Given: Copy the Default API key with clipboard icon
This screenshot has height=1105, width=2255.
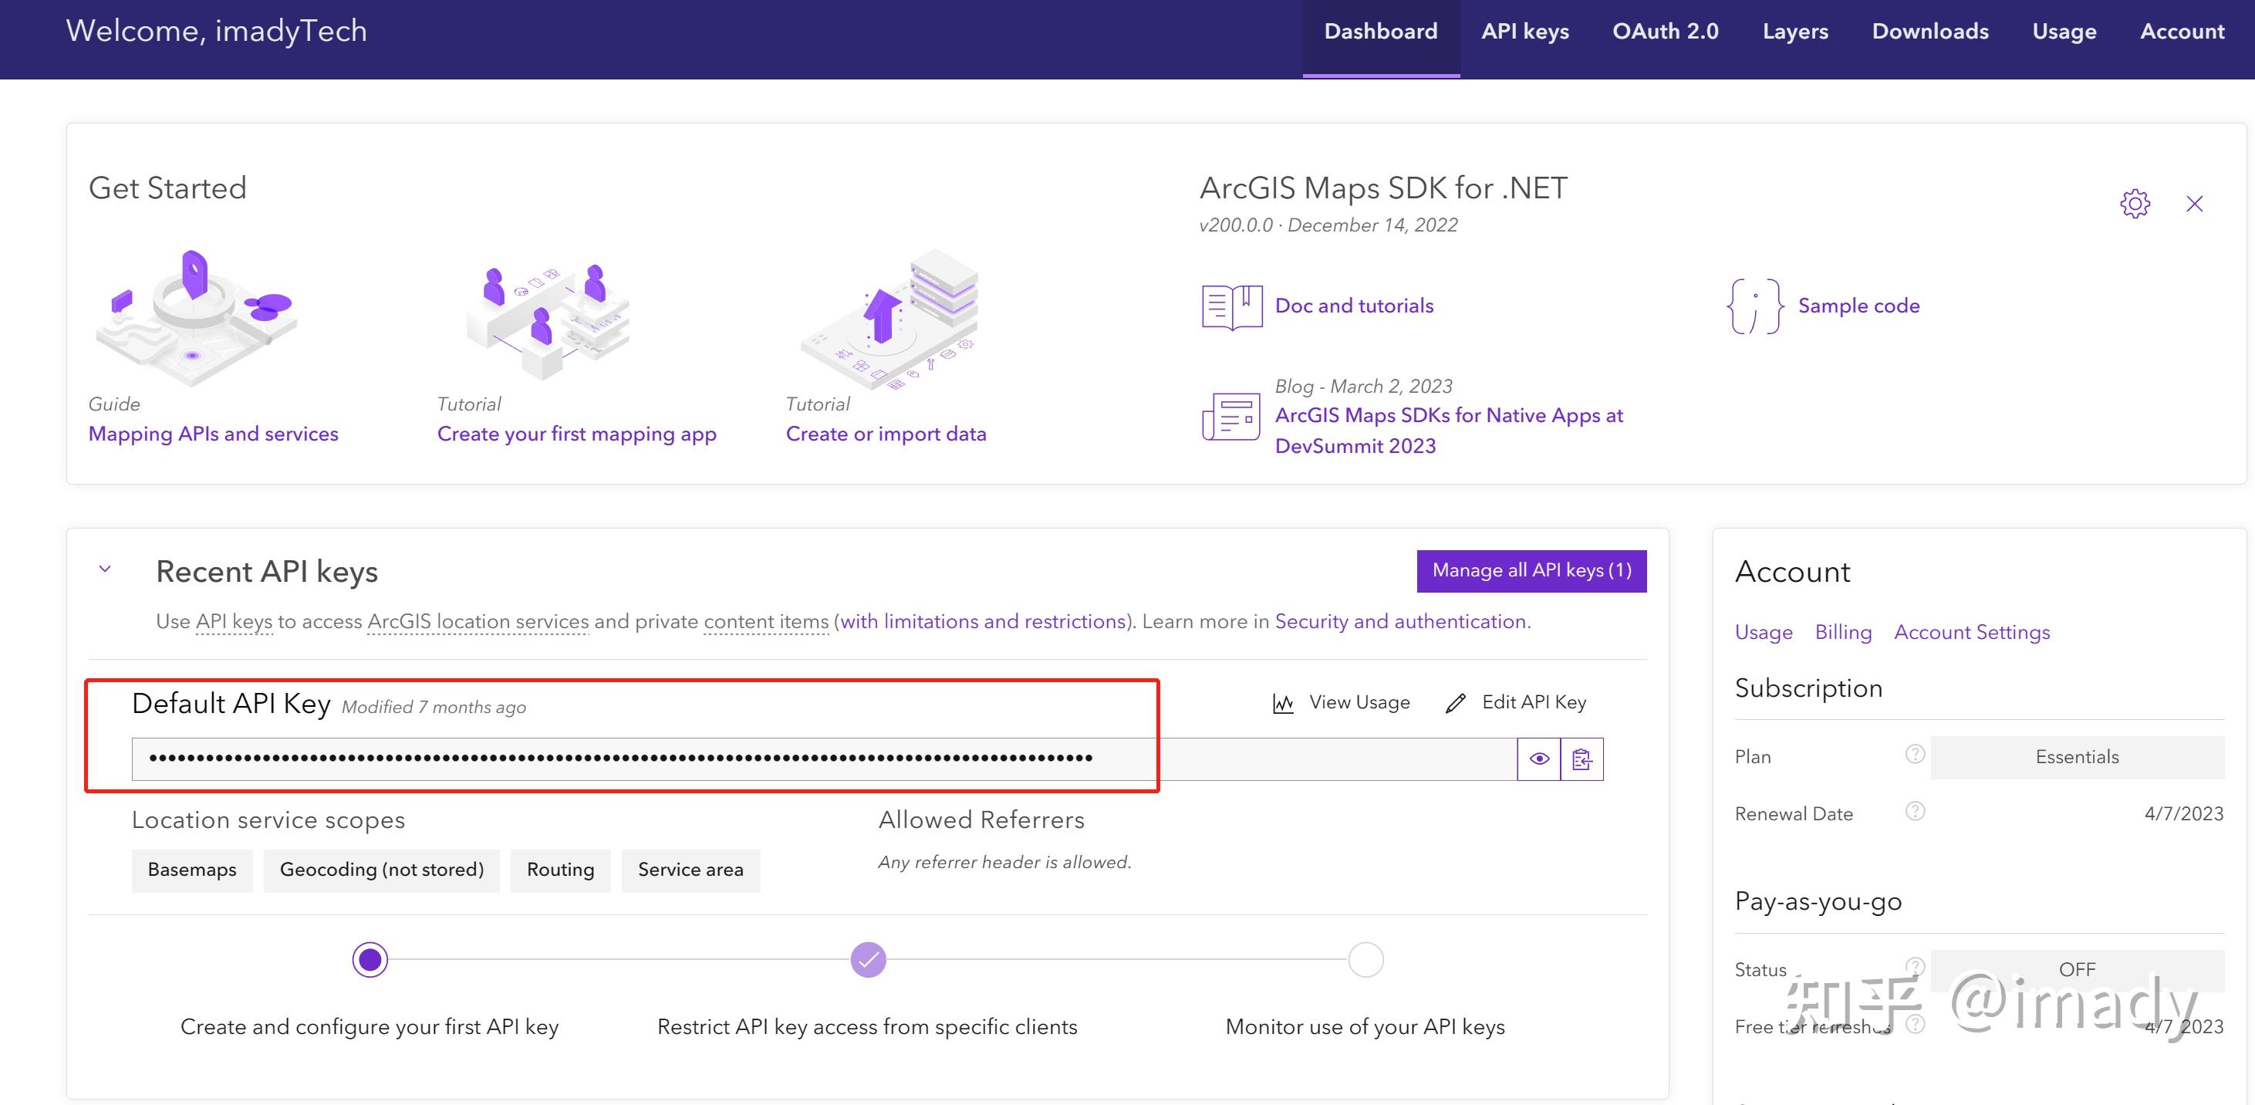Looking at the screenshot, I should click(x=1581, y=759).
